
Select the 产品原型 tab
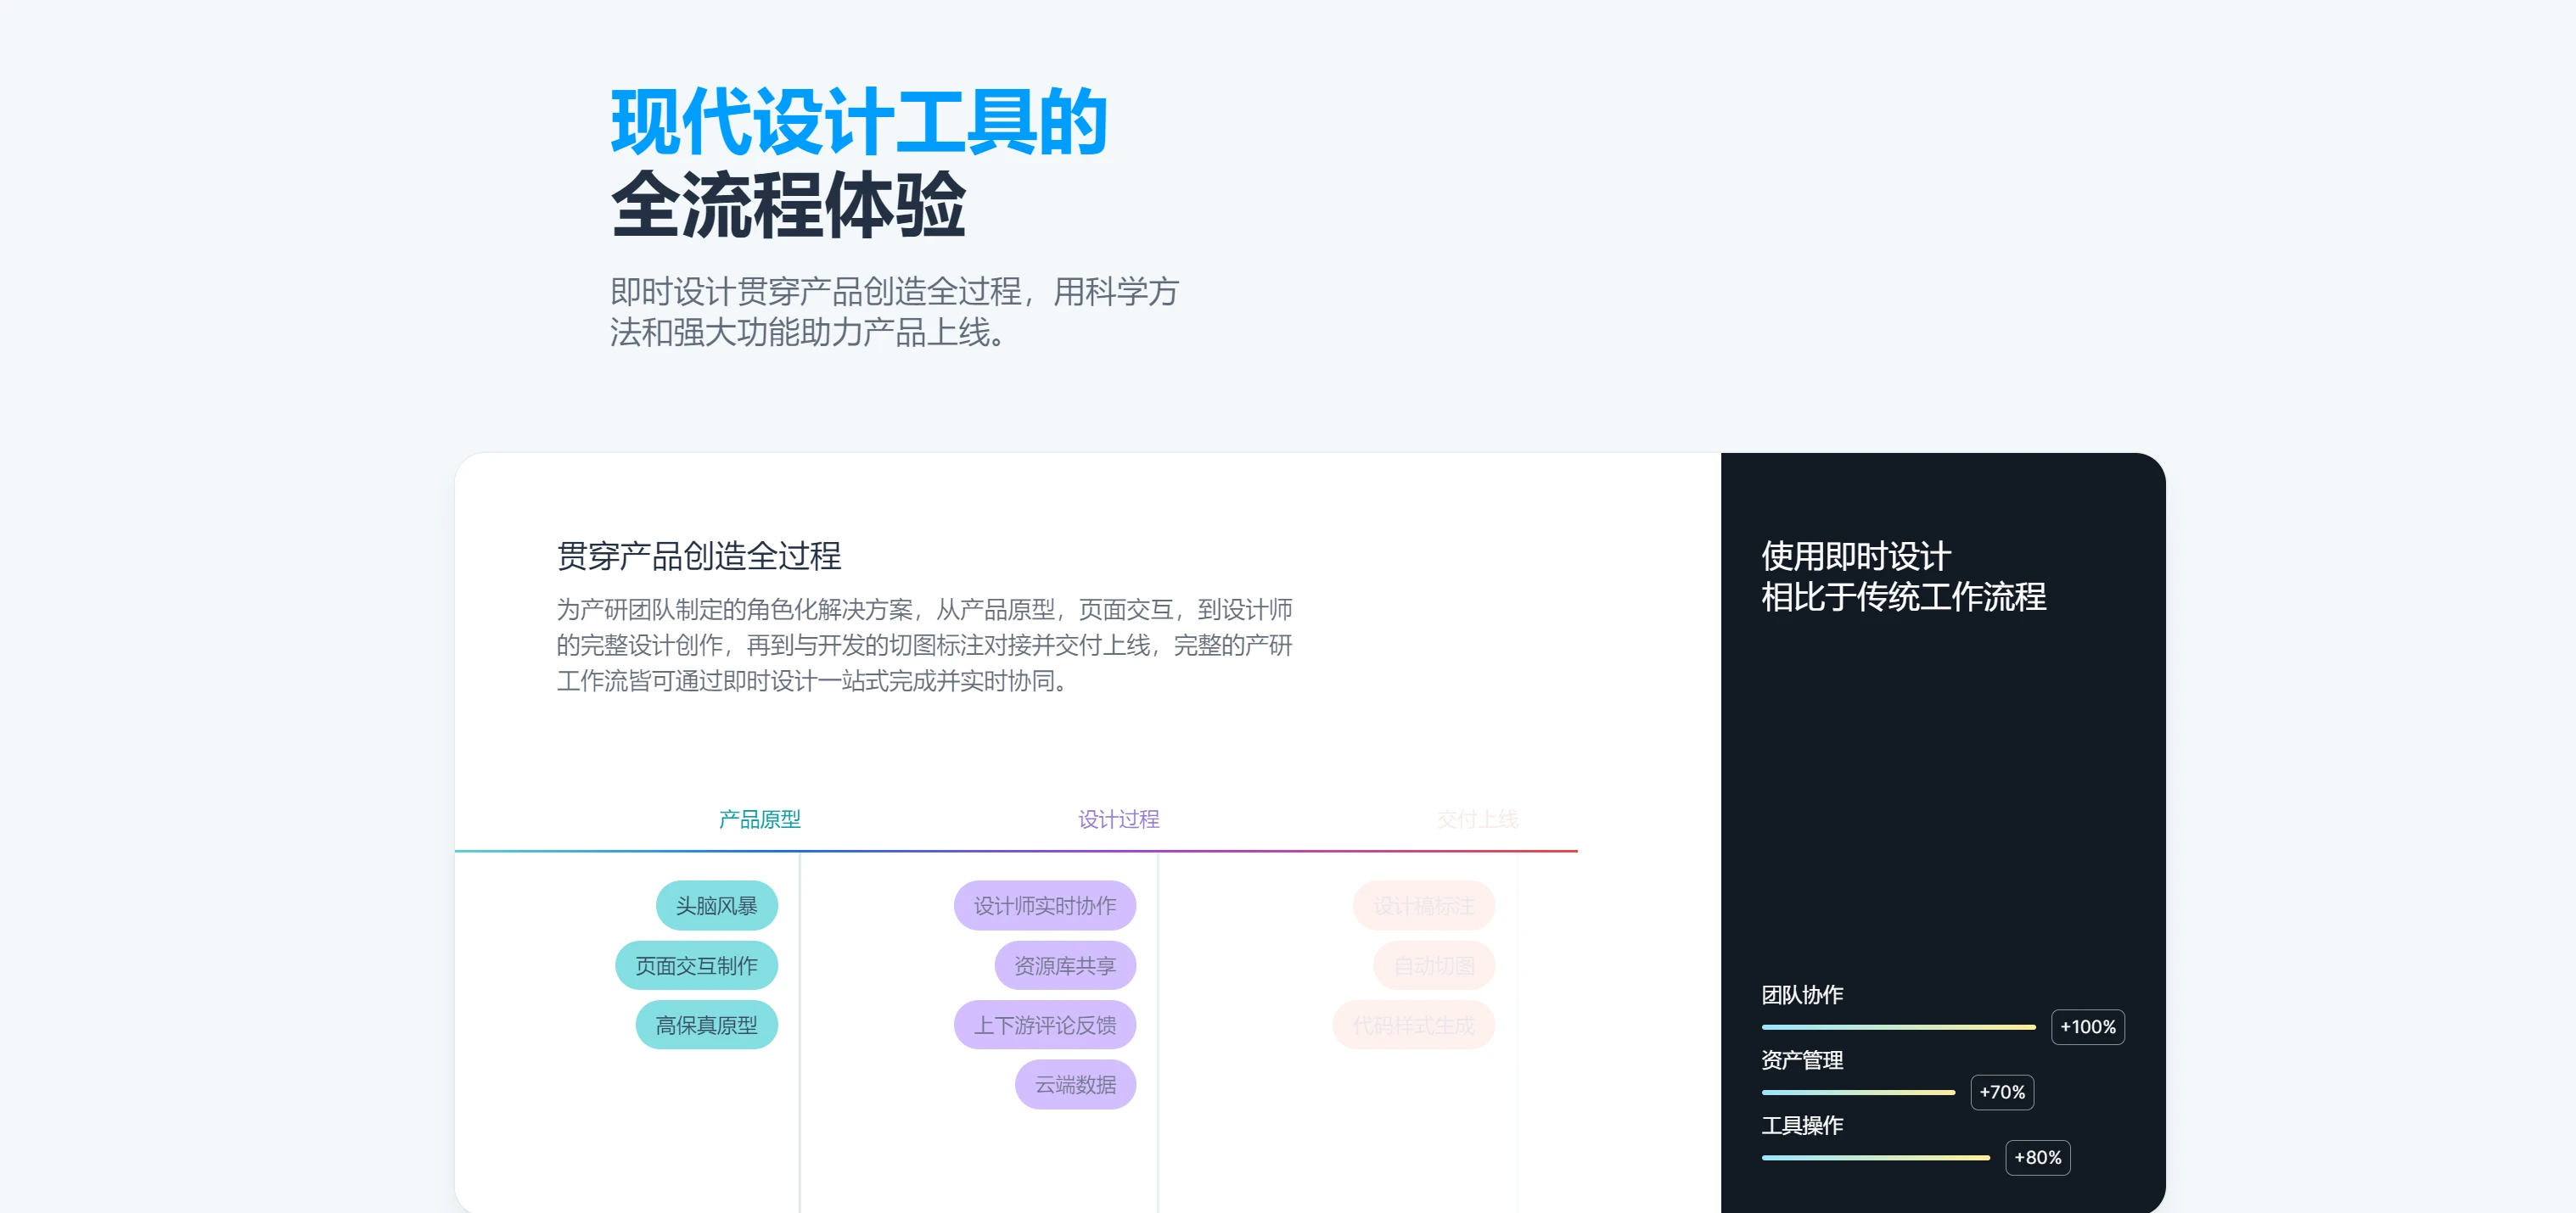[759, 819]
